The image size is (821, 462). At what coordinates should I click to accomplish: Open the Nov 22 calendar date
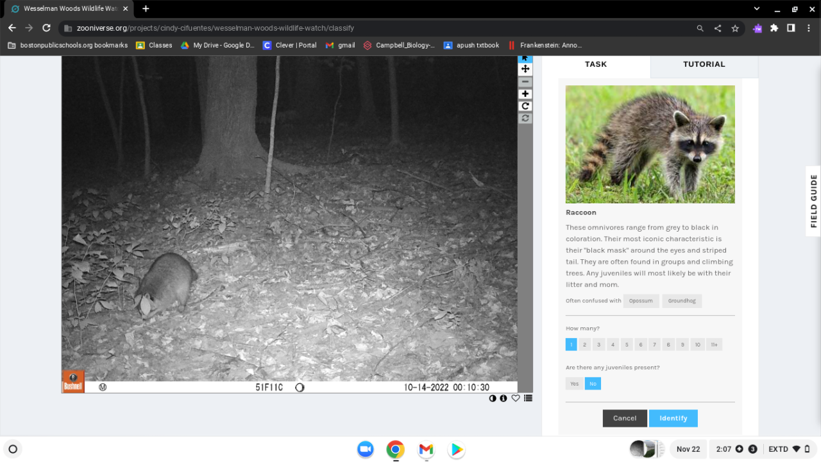point(688,449)
